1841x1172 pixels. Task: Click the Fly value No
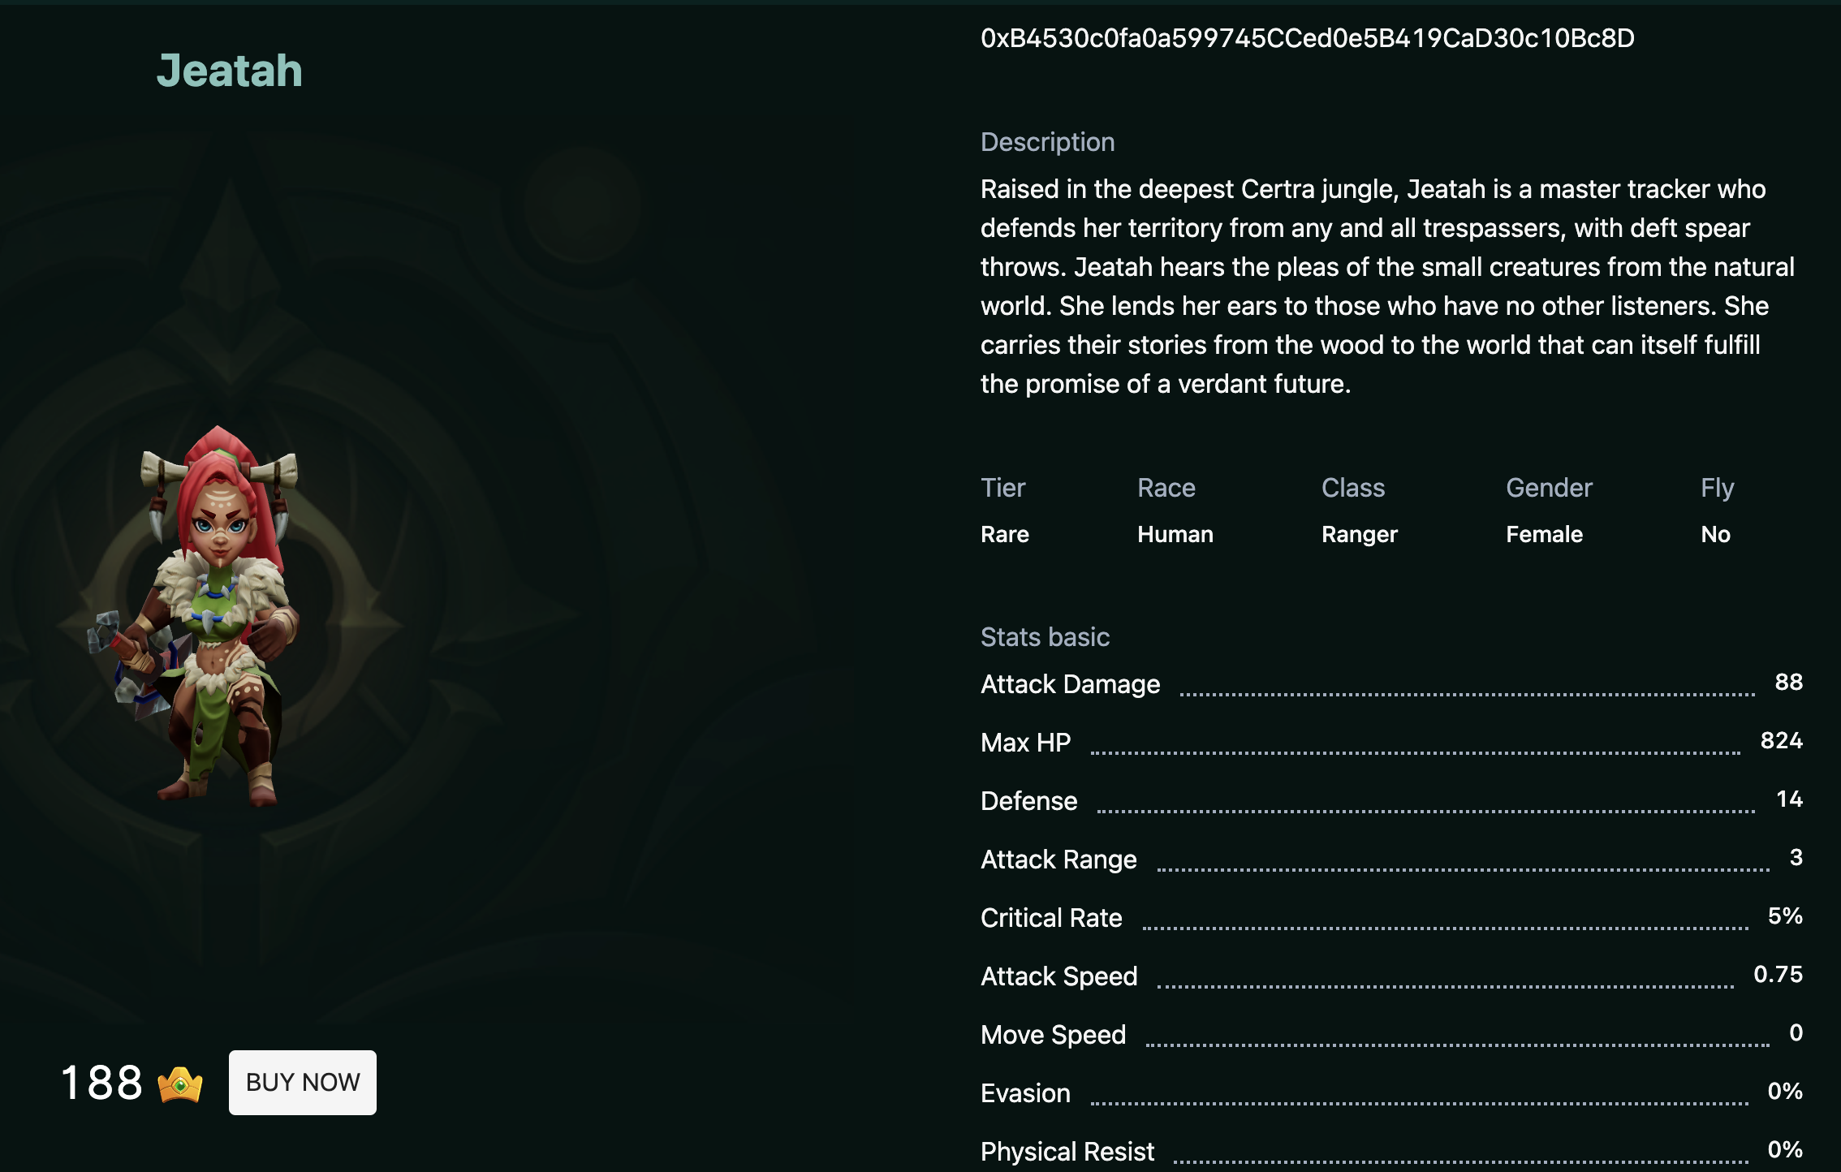coord(1715,534)
